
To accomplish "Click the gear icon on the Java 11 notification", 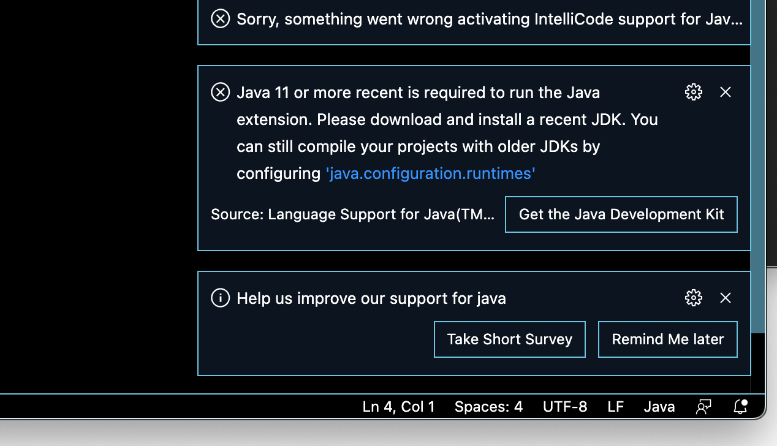I will pyautogui.click(x=693, y=92).
